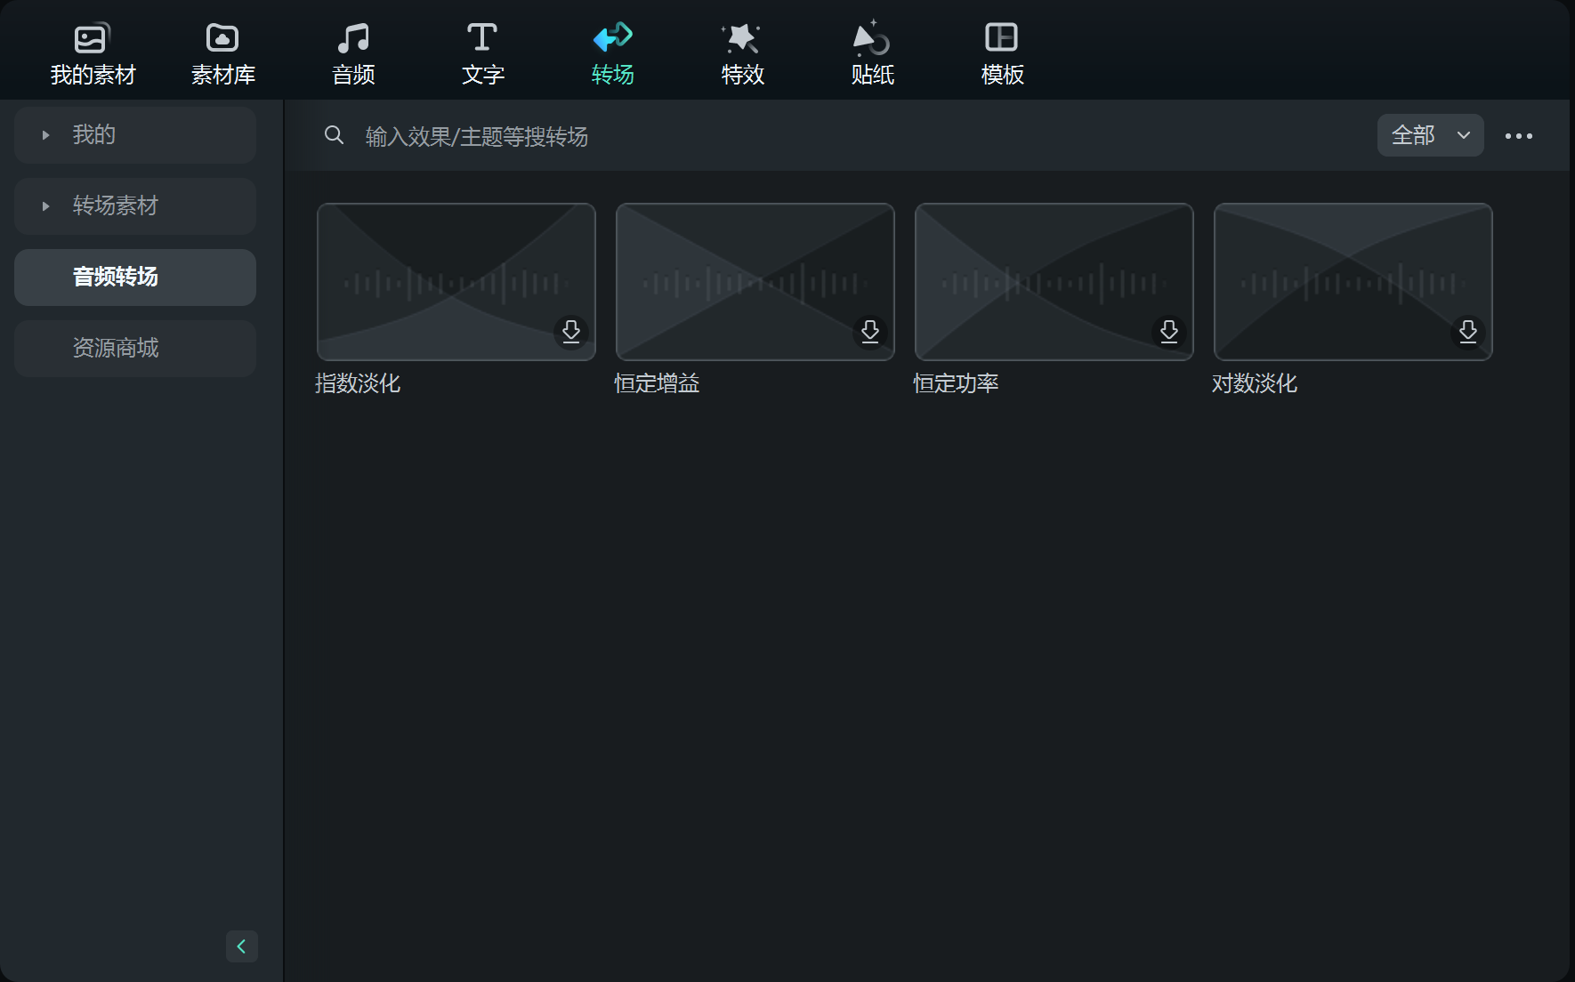Screen dimensions: 1575x982
Task: Select the 对数淡化 transition thumbnail
Action: tap(1353, 282)
